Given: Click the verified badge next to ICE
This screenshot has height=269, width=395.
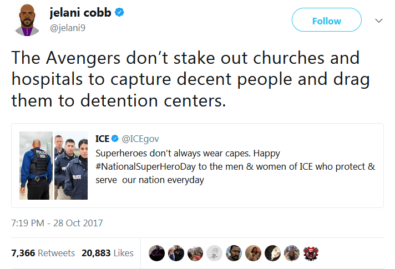Looking at the screenshot, I should coord(115,138).
